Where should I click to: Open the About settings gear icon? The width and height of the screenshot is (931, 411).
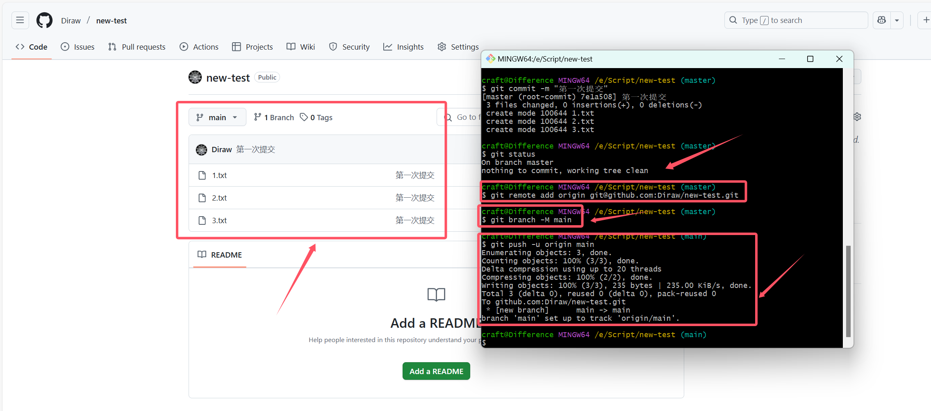[857, 117]
